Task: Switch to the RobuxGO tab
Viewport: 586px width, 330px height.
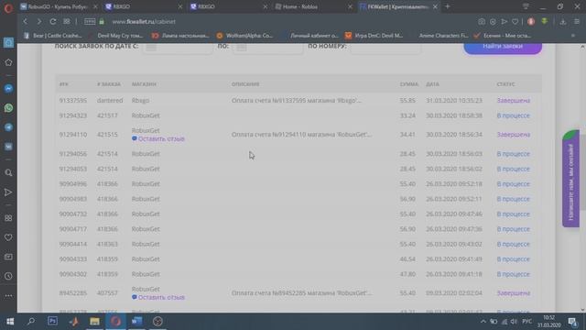Action: coord(59,6)
